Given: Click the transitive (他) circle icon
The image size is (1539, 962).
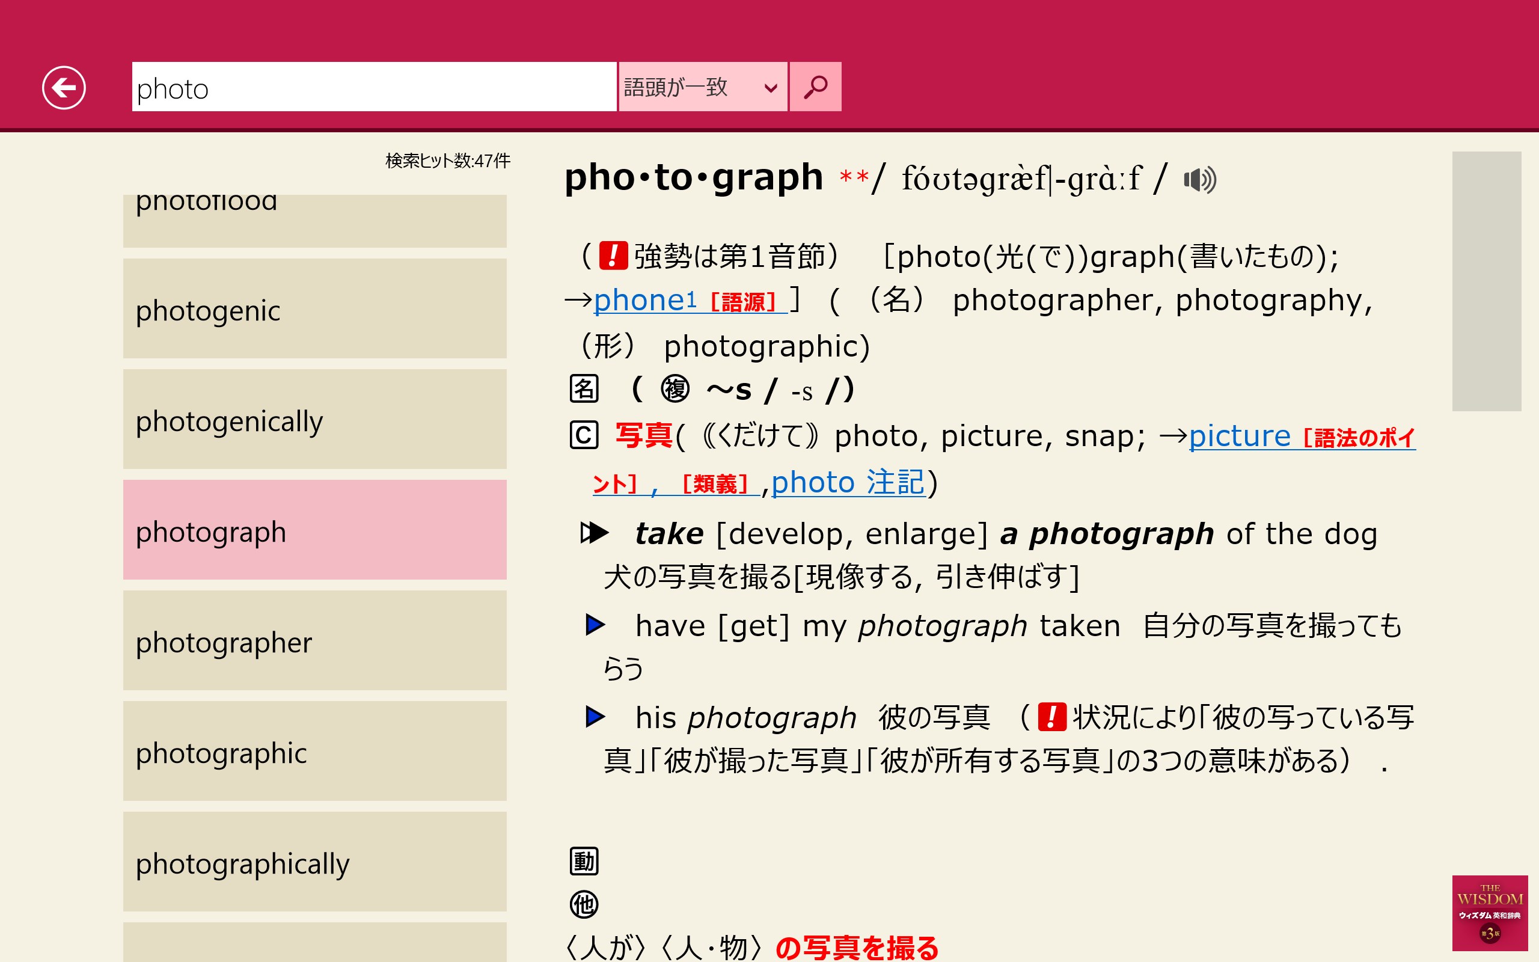Looking at the screenshot, I should (584, 904).
